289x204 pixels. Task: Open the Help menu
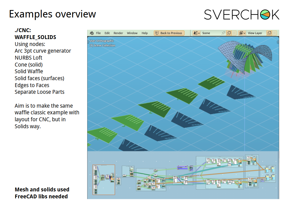pos(145,33)
